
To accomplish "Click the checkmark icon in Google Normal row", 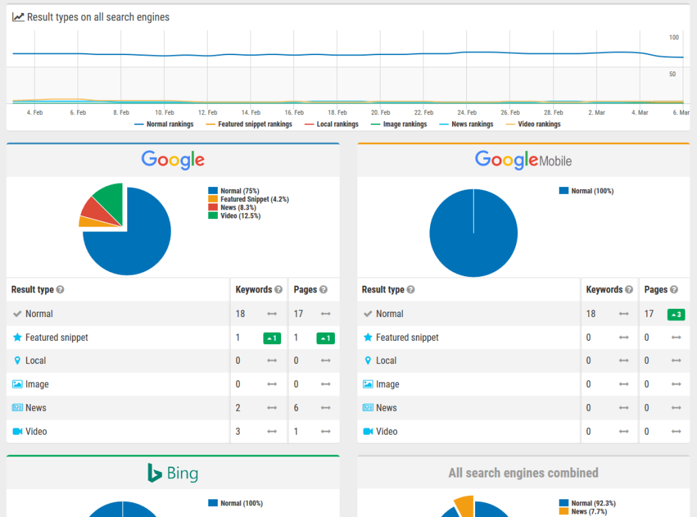I will coord(17,314).
